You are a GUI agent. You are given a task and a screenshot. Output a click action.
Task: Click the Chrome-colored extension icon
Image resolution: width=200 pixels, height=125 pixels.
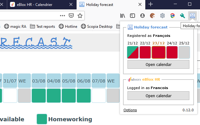pos(172,16)
